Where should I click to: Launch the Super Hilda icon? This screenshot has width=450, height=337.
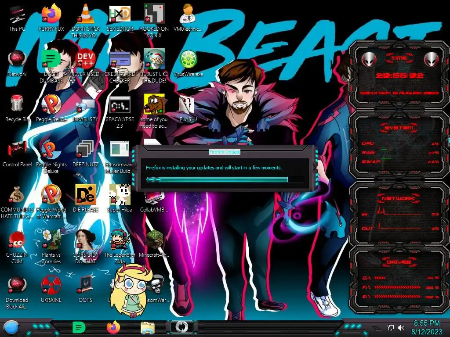(x=120, y=195)
